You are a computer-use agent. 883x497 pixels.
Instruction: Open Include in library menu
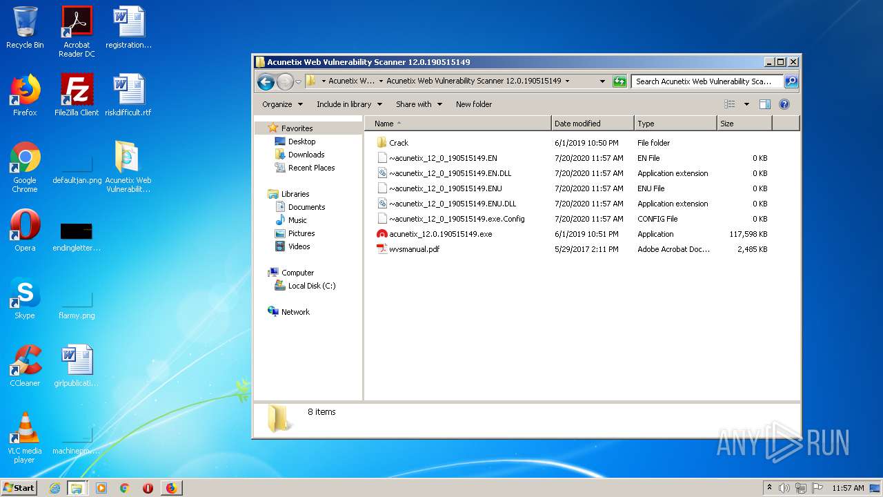pyautogui.click(x=349, y=104)
